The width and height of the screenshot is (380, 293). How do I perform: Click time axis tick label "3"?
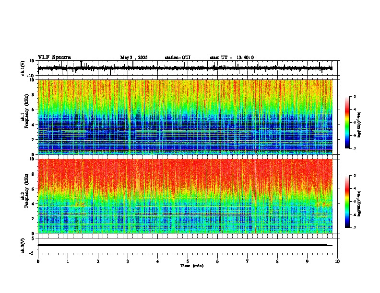128,261
